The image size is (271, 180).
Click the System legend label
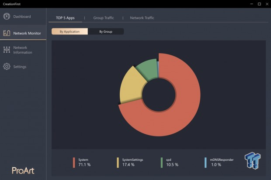[83, 160]
